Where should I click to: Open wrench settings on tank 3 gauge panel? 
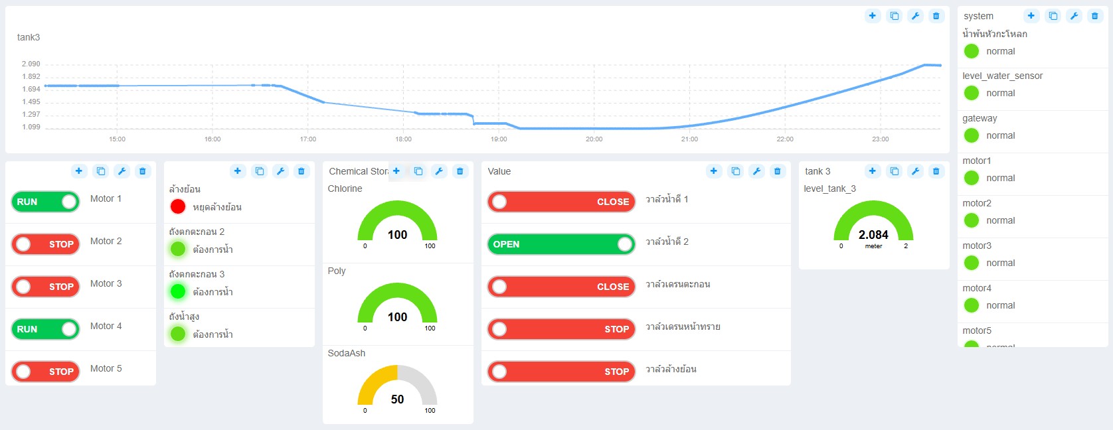[x=915, y=171]
